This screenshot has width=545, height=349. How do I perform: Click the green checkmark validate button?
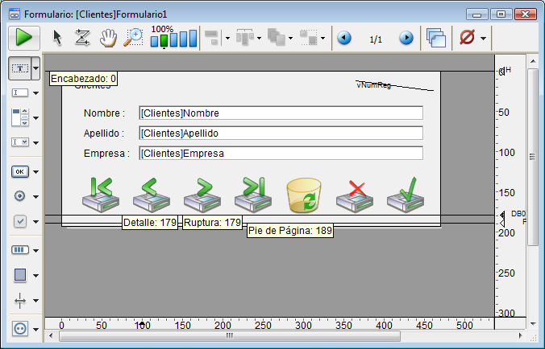406,195
